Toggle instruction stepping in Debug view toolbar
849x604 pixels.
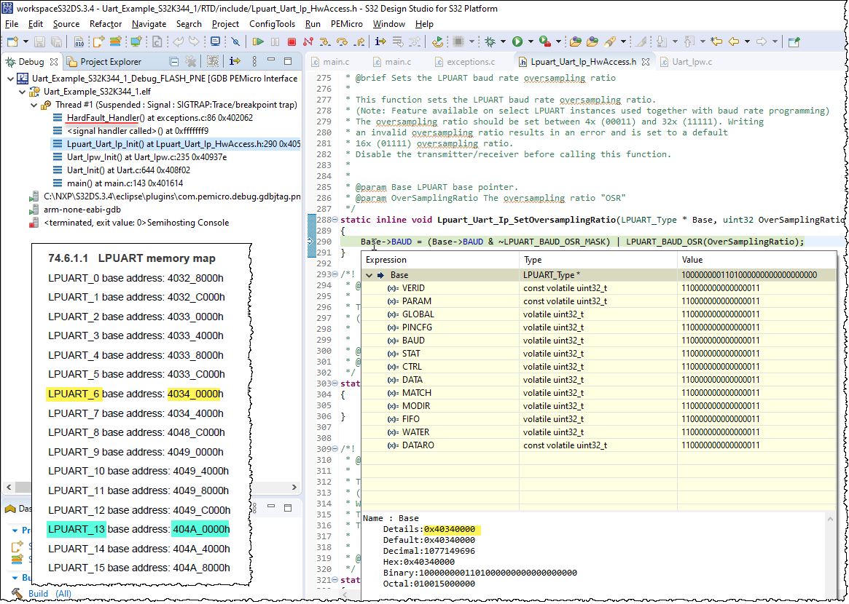[235, 62]
